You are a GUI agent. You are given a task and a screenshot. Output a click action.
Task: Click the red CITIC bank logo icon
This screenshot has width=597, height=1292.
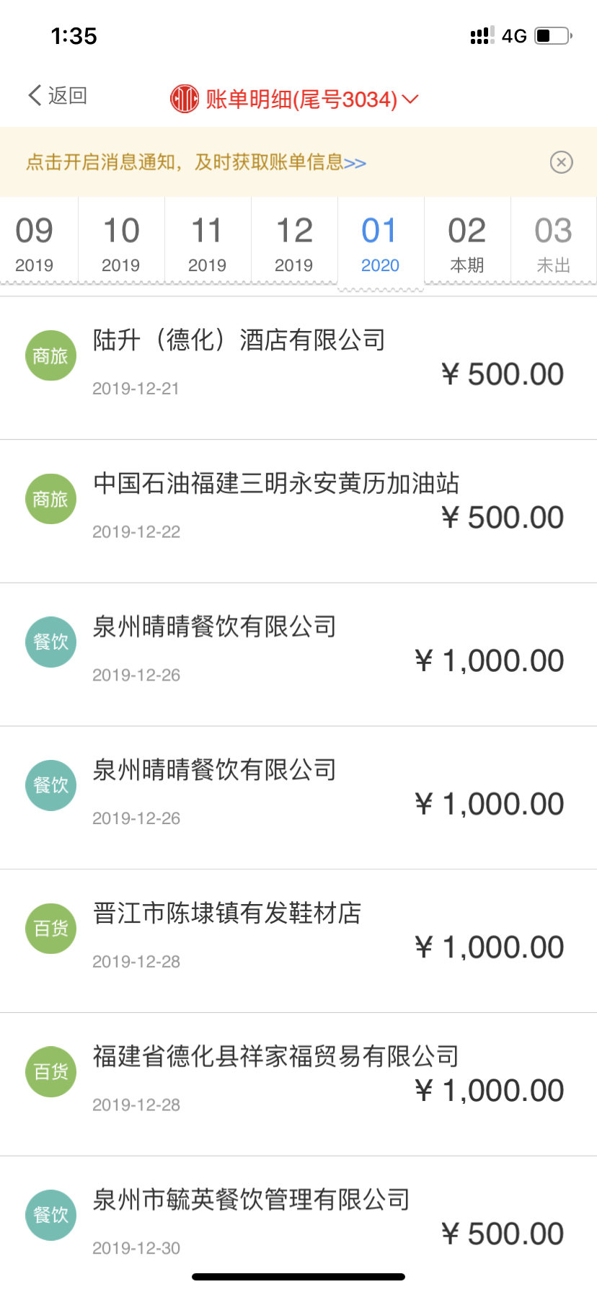(x=185, y=99)
